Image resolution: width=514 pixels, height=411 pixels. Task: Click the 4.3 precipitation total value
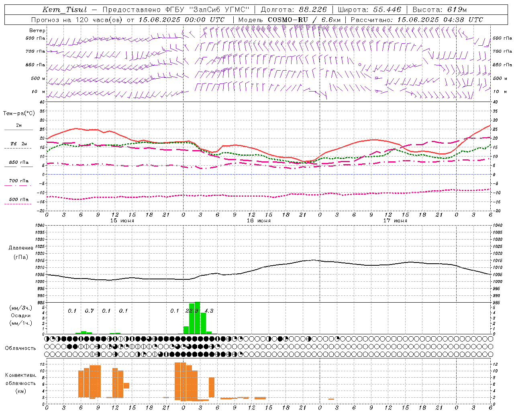(x=209, y=311)
